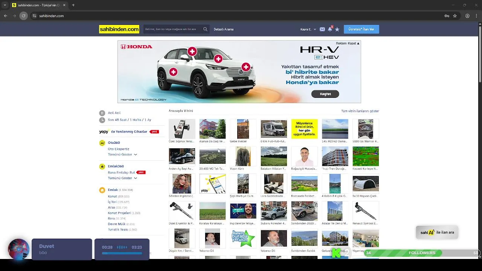This screenshot has width=482, height=271.
Task: Open the Turistik Tesis category
Action: pyautogui.click(x=117, y=230)
